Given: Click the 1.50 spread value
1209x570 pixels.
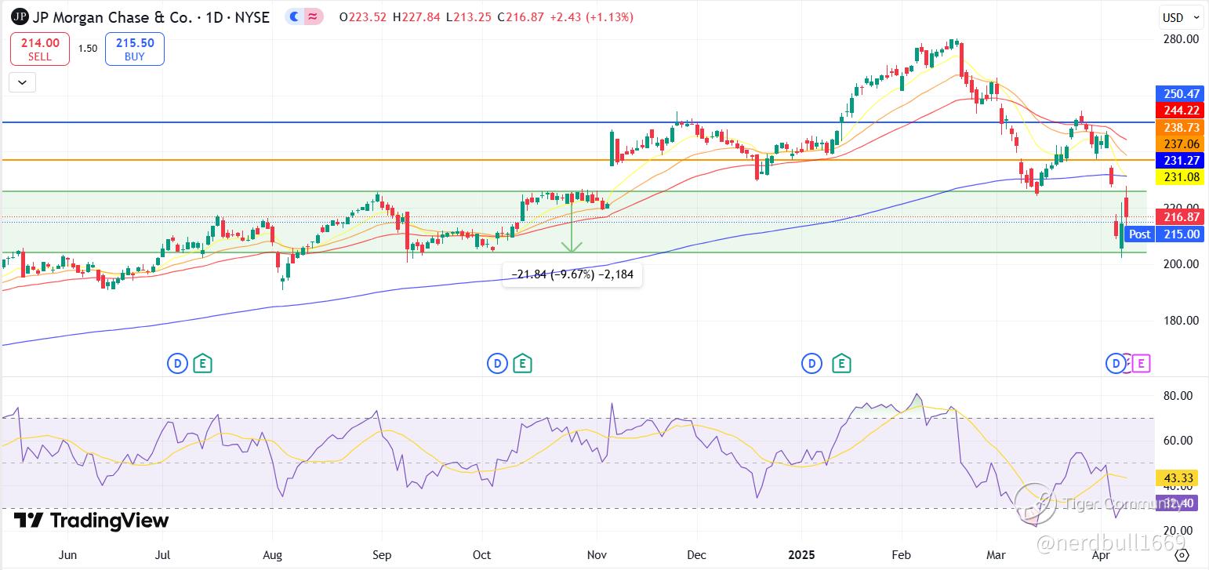Looking at the screenshot, I should [x=88, y=49].
